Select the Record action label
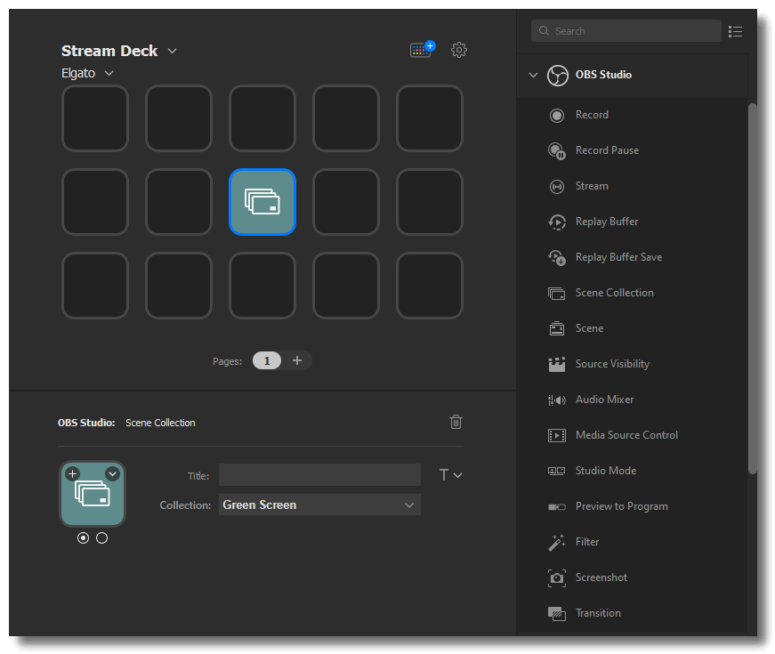 [x=592, y=115]
